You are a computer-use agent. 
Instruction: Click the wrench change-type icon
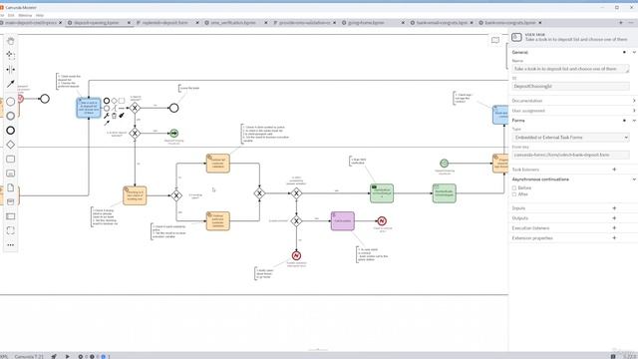click(x=107, y=116)
